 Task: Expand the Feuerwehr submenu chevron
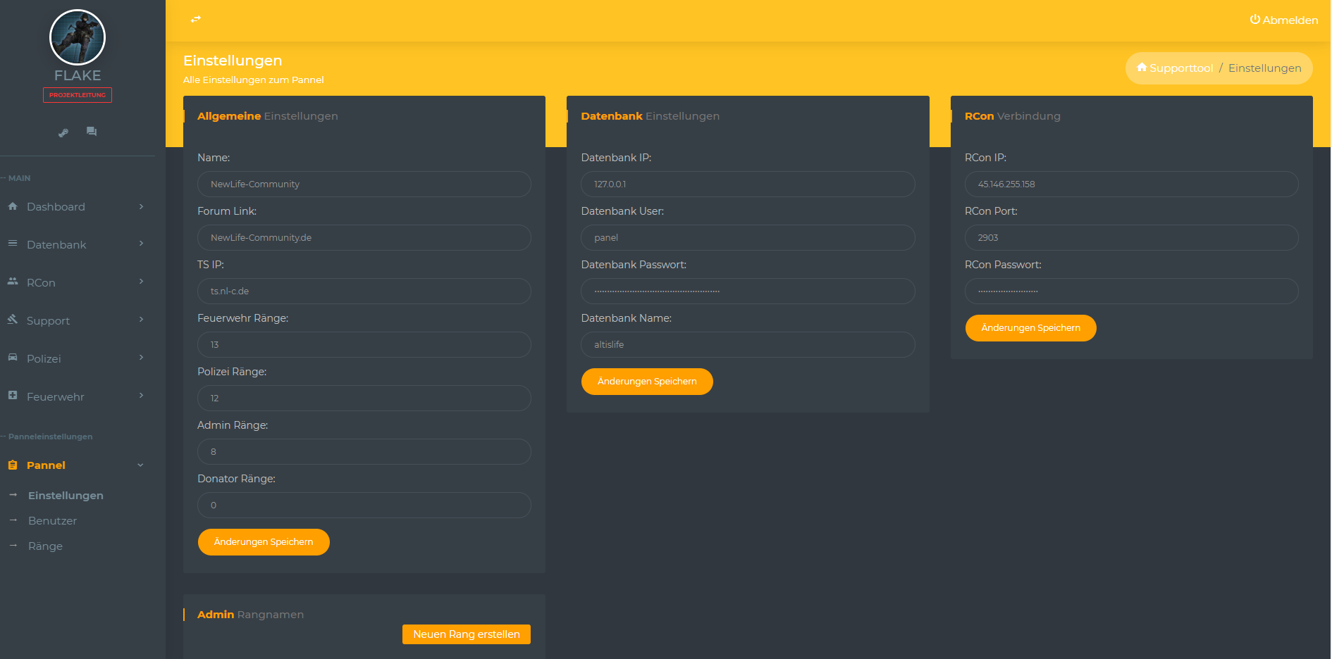[x=141, y=396]
